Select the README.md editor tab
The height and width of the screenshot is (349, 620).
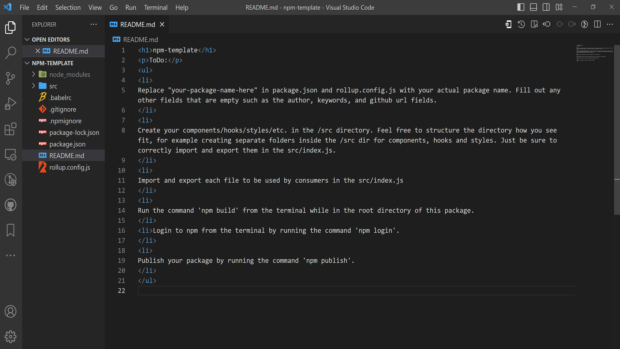(x=137, y=25)
